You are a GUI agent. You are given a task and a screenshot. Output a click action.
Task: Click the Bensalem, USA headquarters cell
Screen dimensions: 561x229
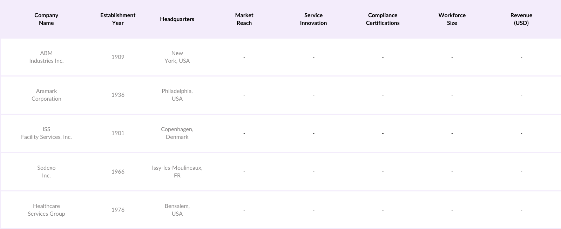pos(177,210)
